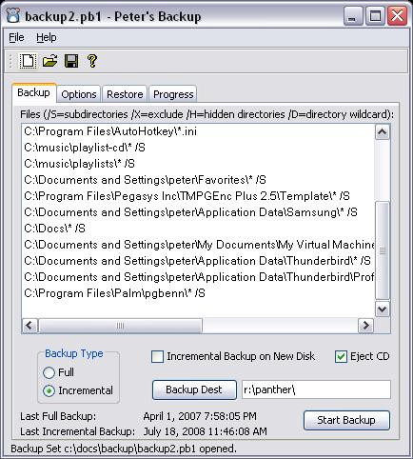413x459 pixels.
Task: Select the Thunderbird\Prof entry line
Action: click(199, 277)
